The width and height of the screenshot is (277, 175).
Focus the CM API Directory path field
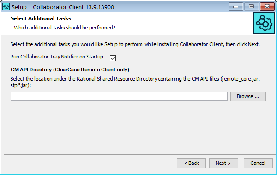click(x=119, y=96)
